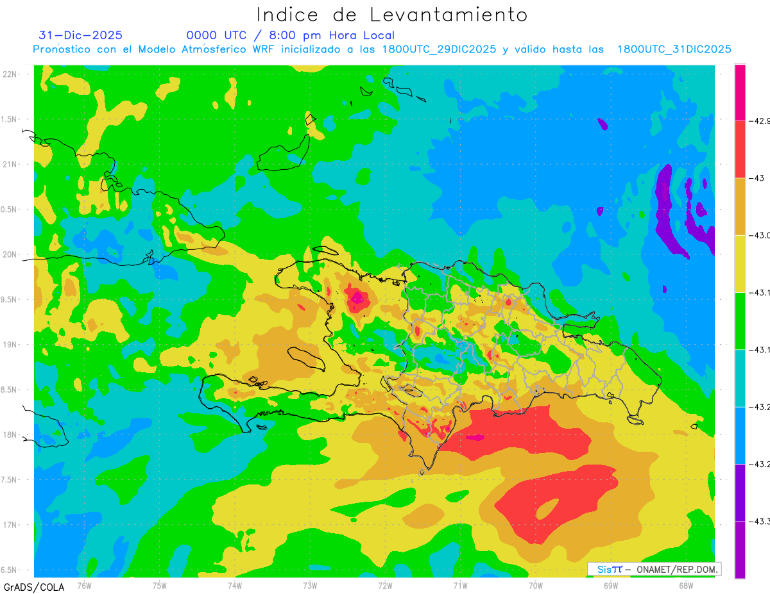Click the '72W' longitude label

coord(385,584)
